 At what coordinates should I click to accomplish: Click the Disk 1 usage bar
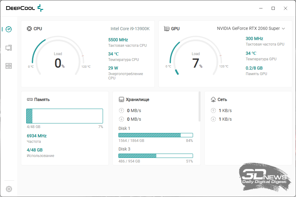pos(156,135)
